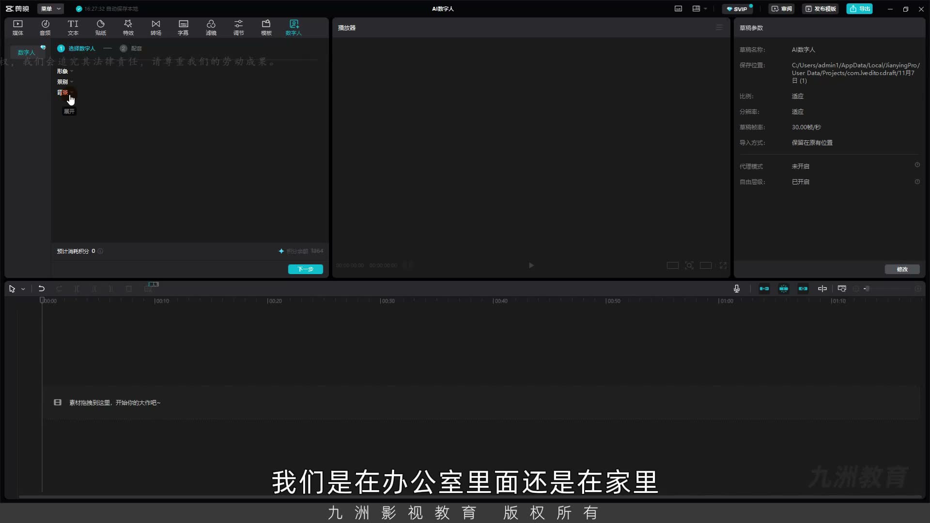Click the 审阅 review button
This screenshot has height=523, width=930.
[x=782, y=9]
